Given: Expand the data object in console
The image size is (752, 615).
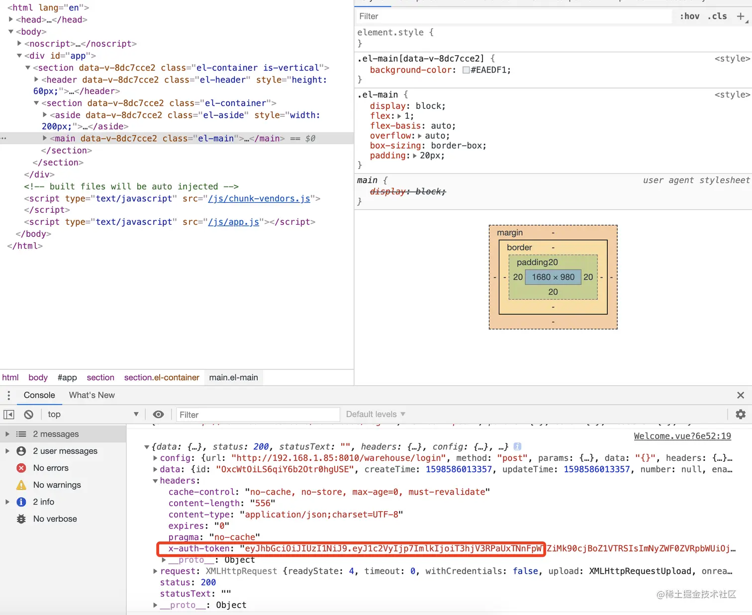Looking at the screenshot, I should pyautogui.click(x=155, y=469).
